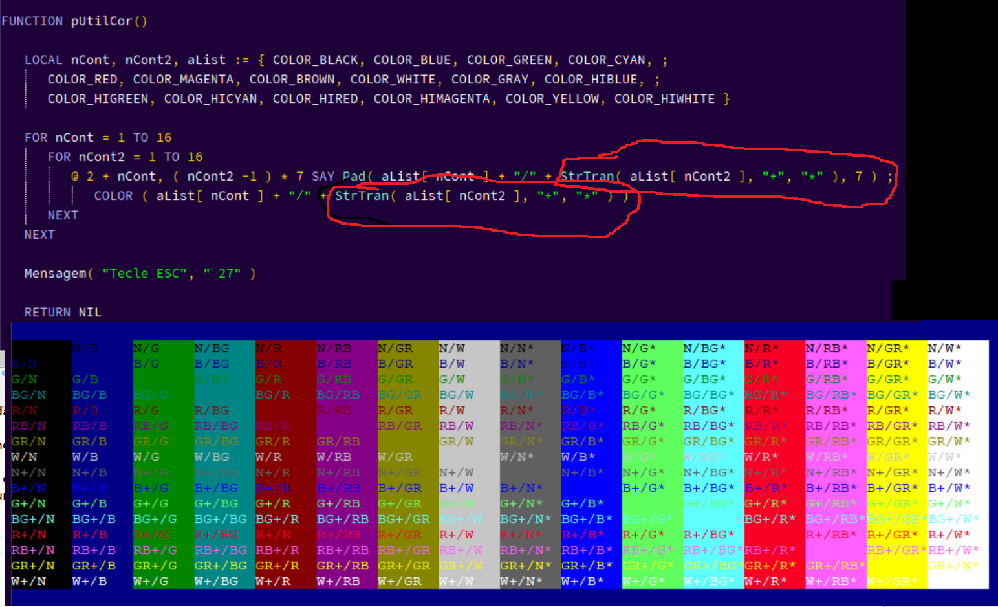Select the pUtilCor() function name

[109, 21]
